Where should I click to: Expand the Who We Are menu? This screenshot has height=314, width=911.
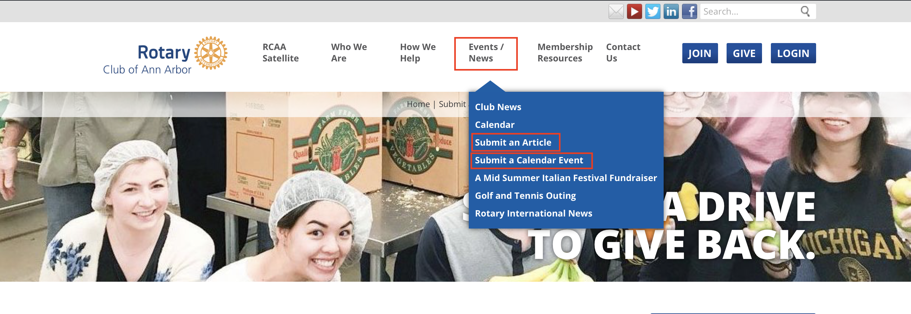tap(349, 53)
